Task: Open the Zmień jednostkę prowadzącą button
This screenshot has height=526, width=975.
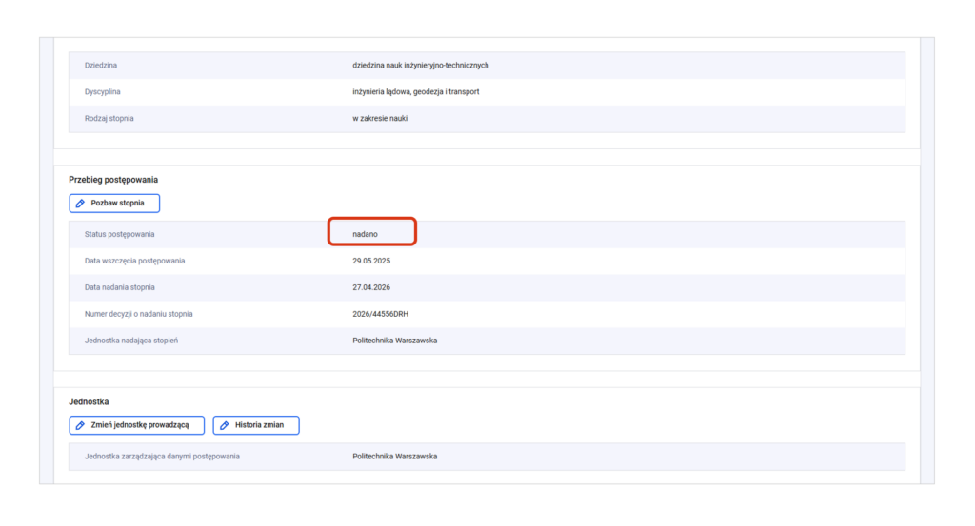Action: [x=137, y=425]
